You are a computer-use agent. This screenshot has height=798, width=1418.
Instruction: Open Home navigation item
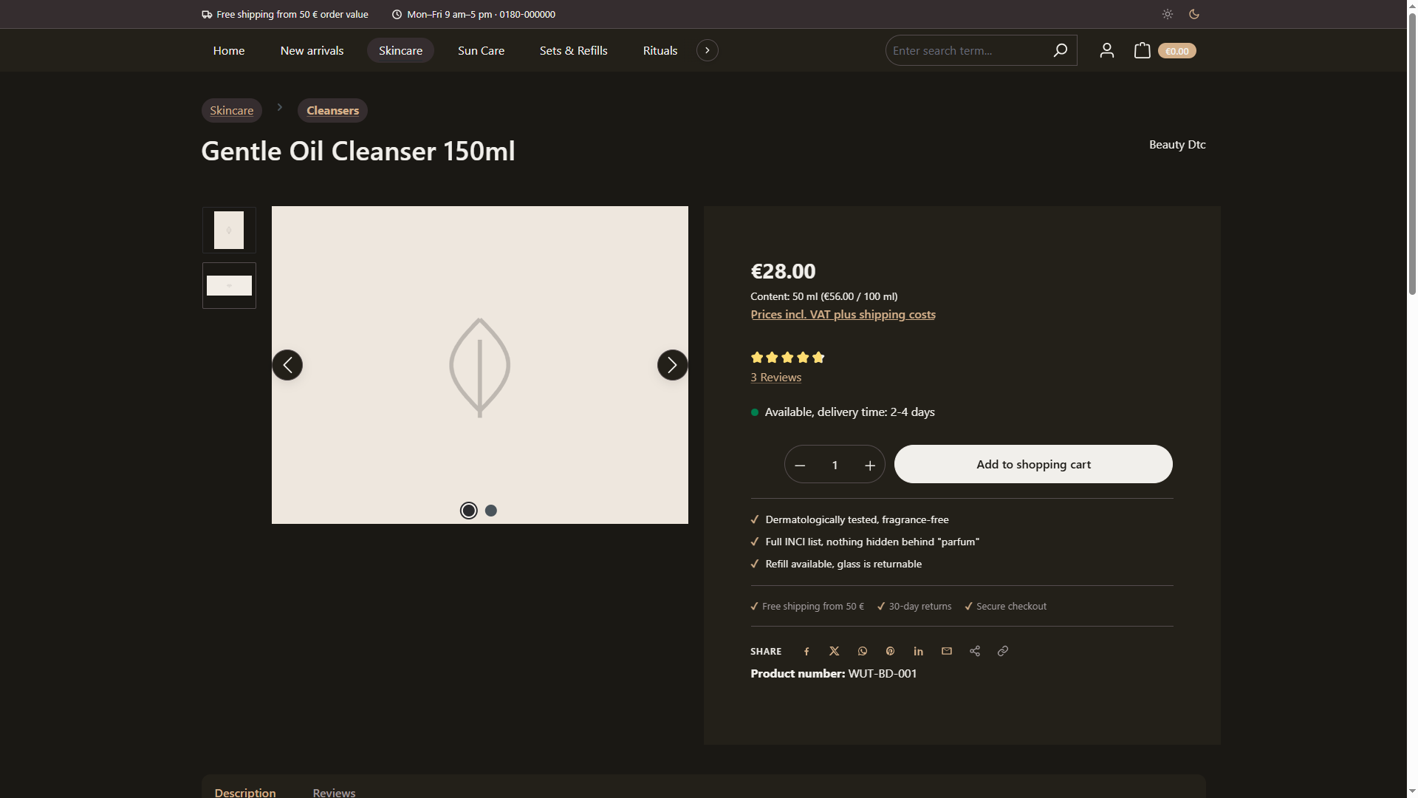pos(229,50)
